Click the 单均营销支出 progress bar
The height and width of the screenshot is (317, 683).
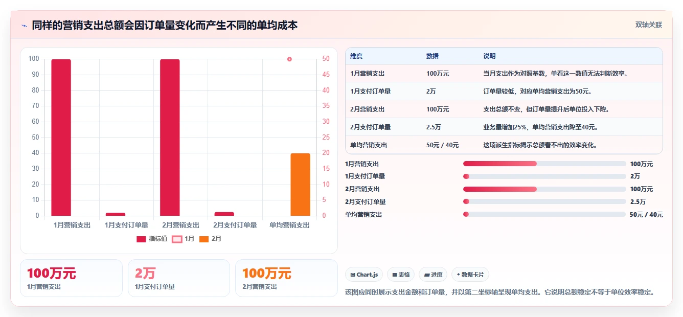(x=544, y=214)
